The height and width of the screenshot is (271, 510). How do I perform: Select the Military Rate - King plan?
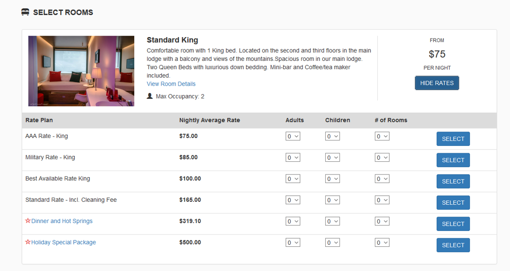coord(453,160)
